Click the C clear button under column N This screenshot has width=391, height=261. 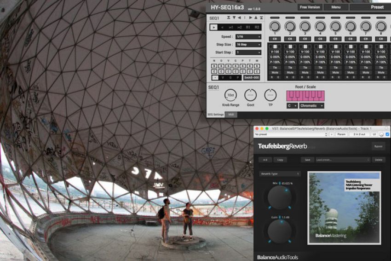pyautogui.click(x=214, y=71)
